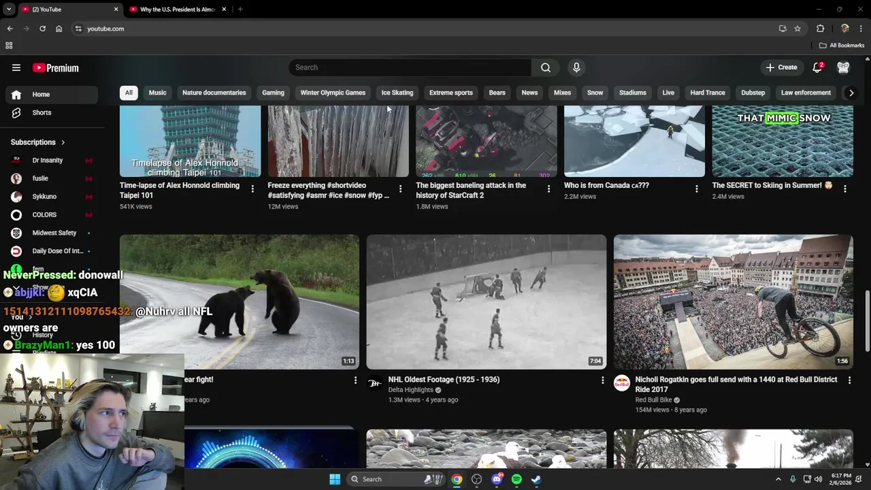Open the YouTube hamburger guide menu
The width and height of the screenshot is (871, 490).
point(16,67)
